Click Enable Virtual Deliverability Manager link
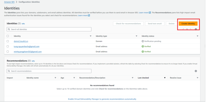This screenshot has width=207, height=104. click(102, 99)
